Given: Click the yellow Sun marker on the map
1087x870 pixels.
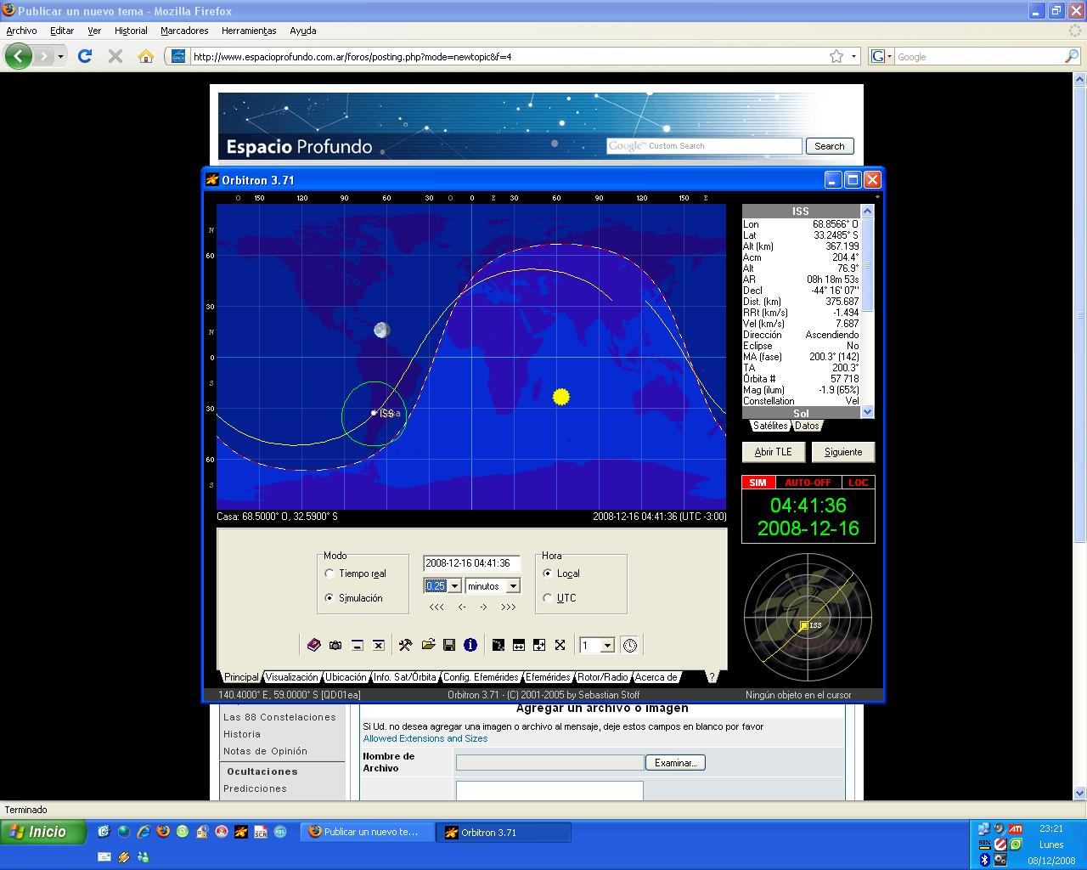Looking at the screenshot, I should (560, 397).
